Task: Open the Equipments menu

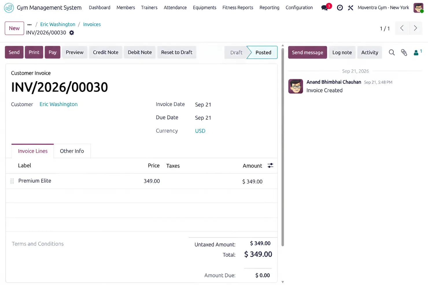Action: pos(204,8)
